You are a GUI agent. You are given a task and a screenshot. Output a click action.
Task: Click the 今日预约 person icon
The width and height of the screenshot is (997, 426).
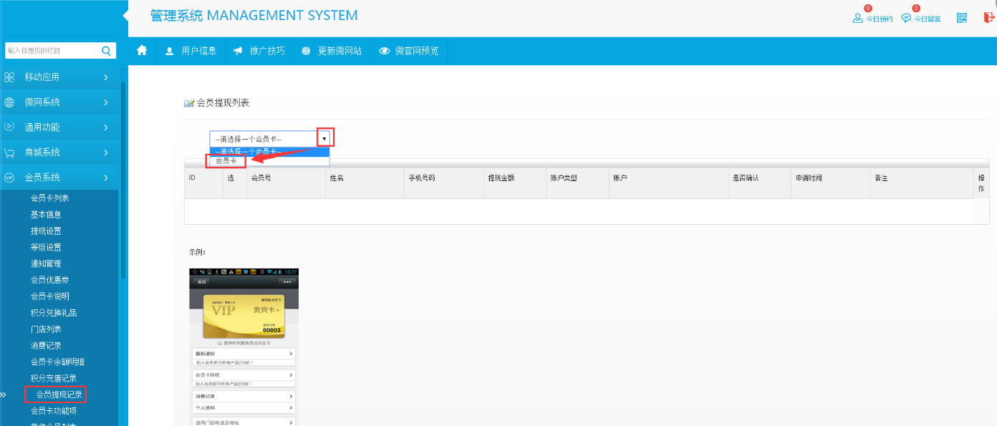pyautogui.click(x=857, y=19)
